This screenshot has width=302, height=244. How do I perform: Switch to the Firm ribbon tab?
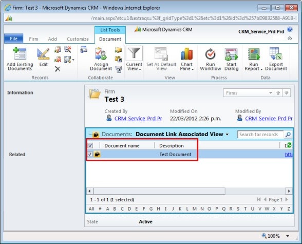coord(33,39)
